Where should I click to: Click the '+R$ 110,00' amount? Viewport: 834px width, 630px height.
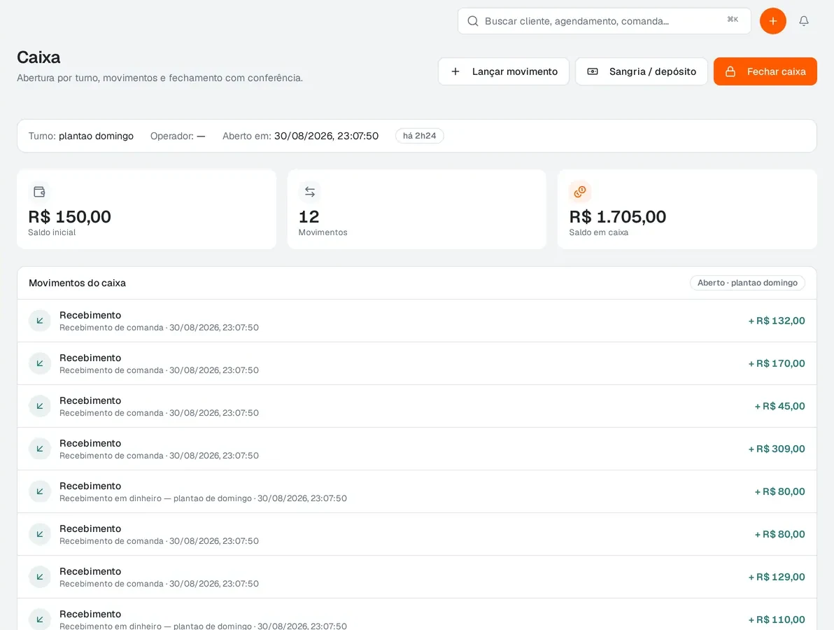tap(777, 619)
